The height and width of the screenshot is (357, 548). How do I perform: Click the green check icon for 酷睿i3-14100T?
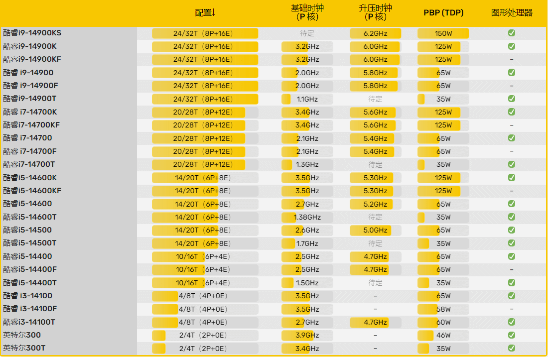coord(512,322)
